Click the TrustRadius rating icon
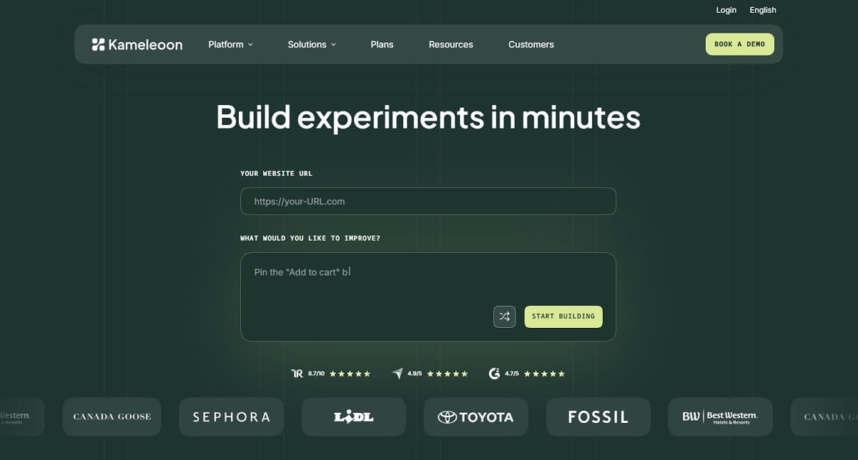Viewport: 858px width, 460px height. click(298, 374)
